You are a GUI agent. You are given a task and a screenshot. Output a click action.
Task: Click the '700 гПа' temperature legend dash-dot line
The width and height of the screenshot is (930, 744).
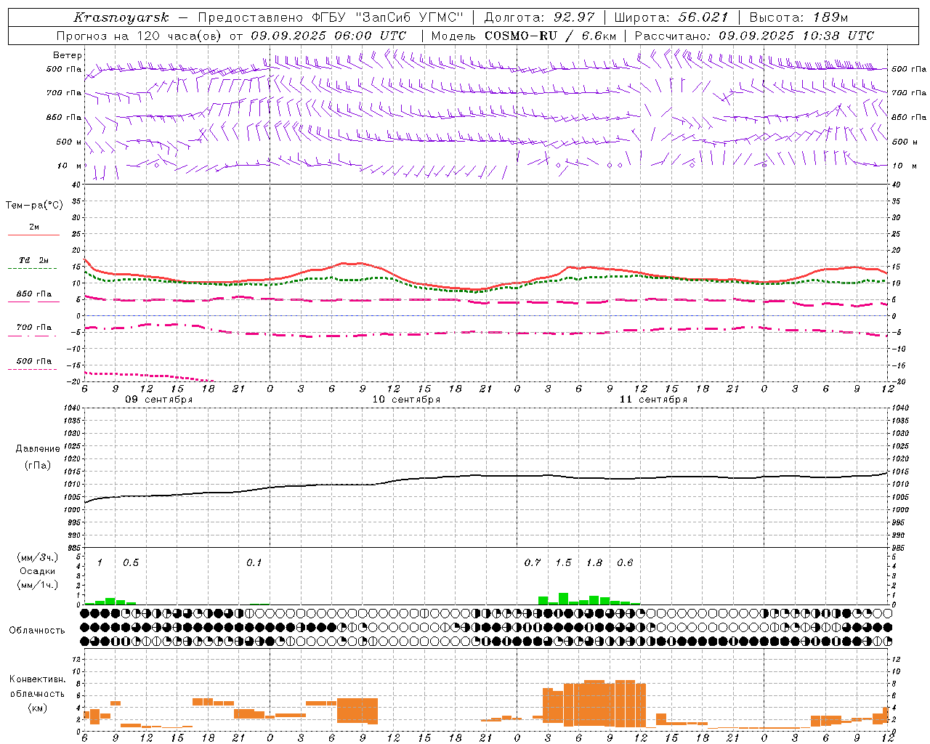click(33, 336)
